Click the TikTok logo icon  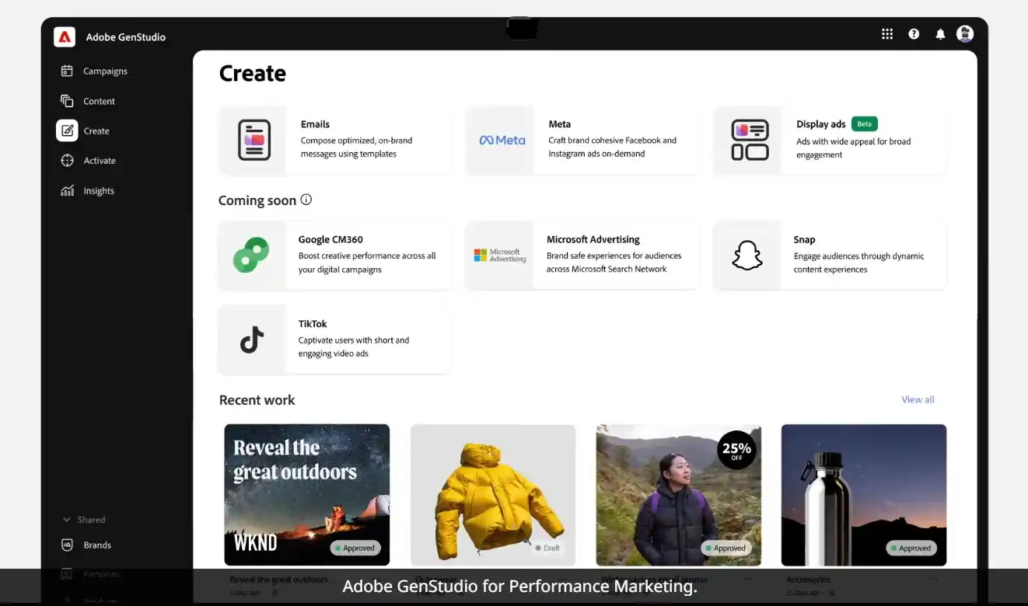(252, 340)
